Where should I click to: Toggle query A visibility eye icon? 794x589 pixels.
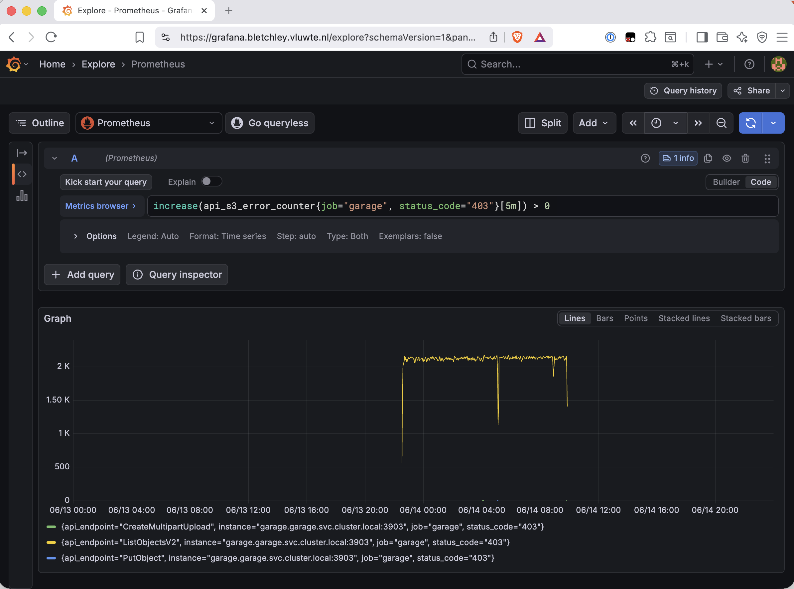(727, 158)
